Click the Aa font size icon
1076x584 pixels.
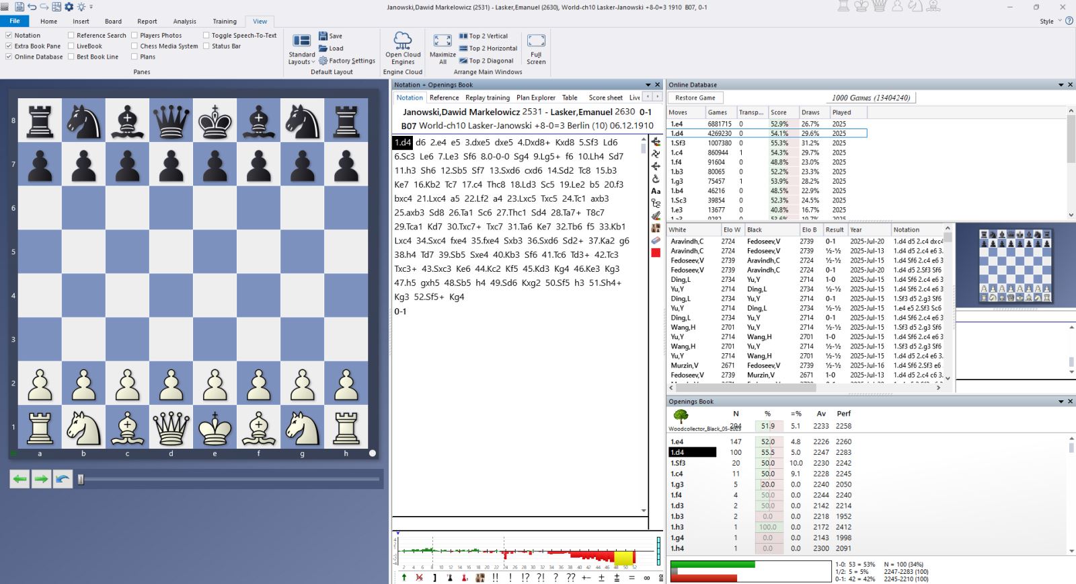(656, 191)
